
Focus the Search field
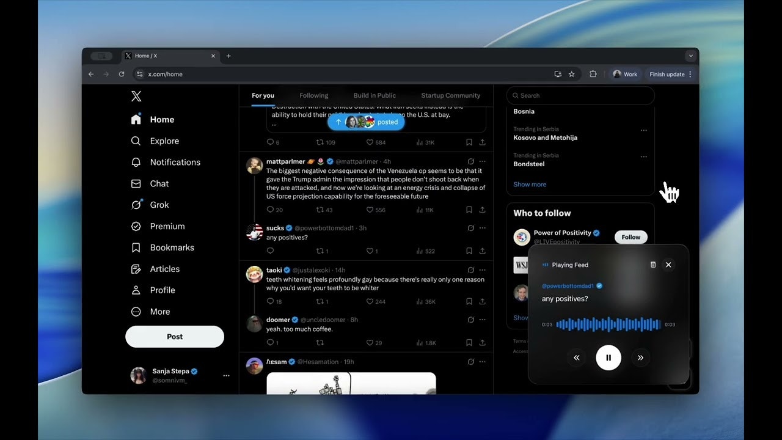(580, 95)
